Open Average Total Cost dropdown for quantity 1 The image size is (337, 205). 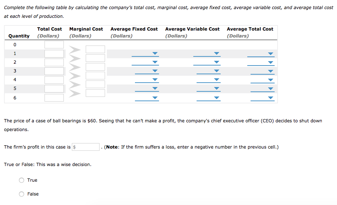coord(261,54)
